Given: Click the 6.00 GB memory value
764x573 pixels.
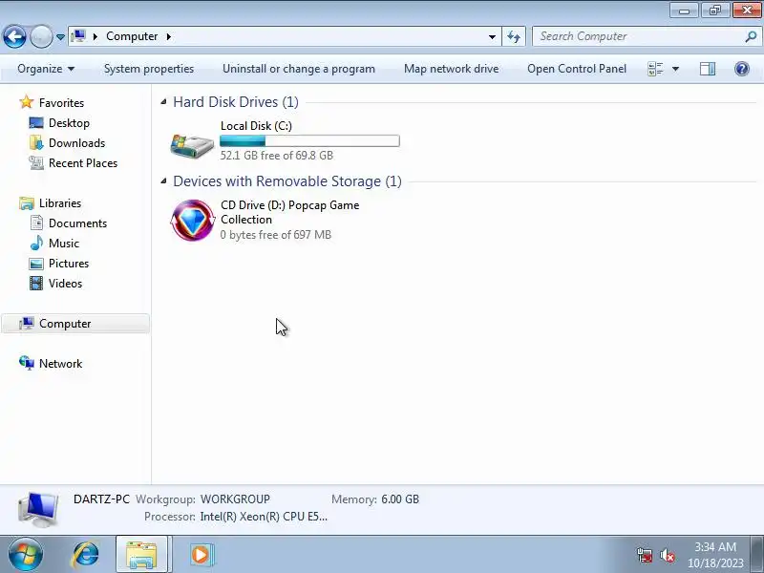Looking at the screenshot, I should (399, 499).
